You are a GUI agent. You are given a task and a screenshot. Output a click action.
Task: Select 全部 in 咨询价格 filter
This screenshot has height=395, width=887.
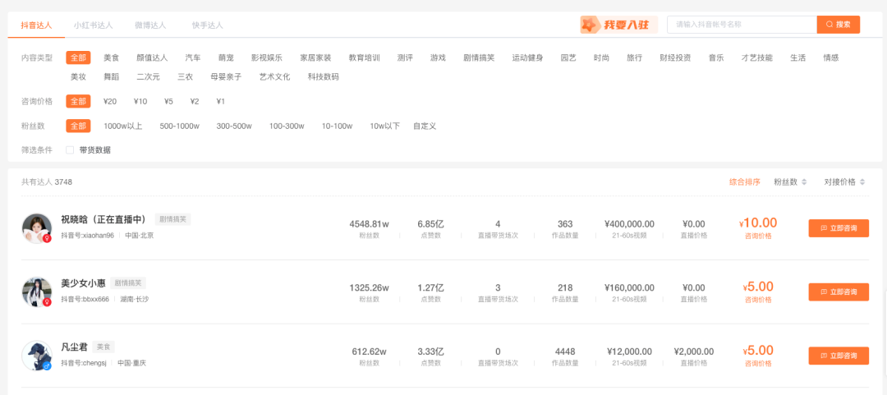[x=78, y=101]
